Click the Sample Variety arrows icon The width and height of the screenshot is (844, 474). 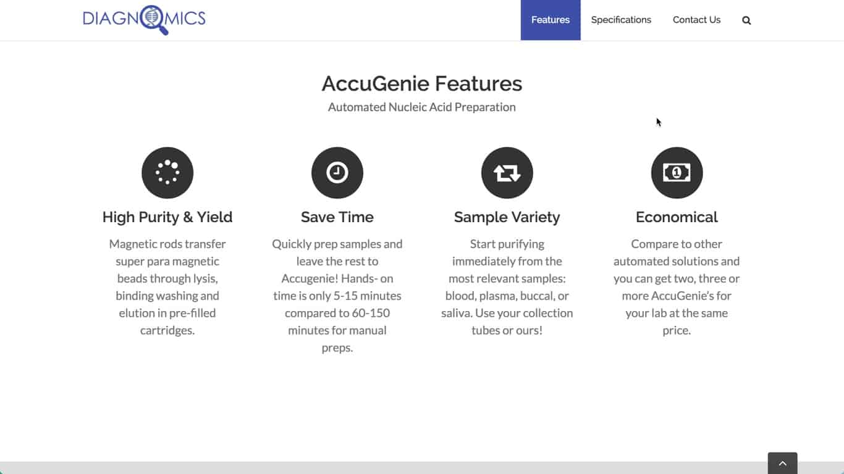pyautogui.click(x=507, y=173)
